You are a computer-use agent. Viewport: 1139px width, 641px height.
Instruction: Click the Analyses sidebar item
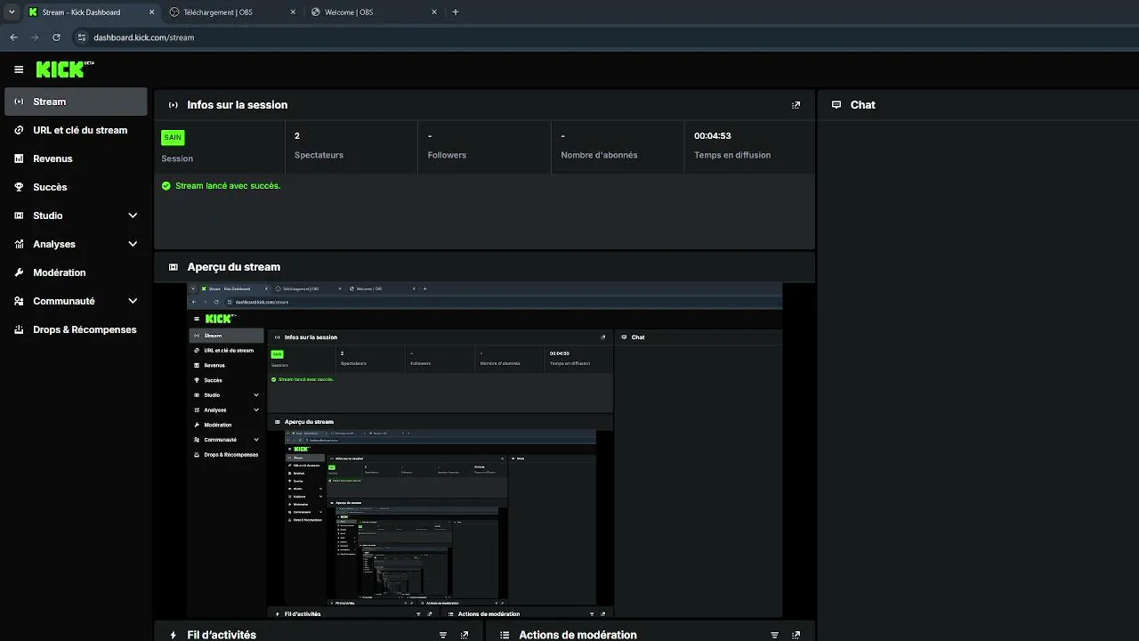tap(76, 244)
